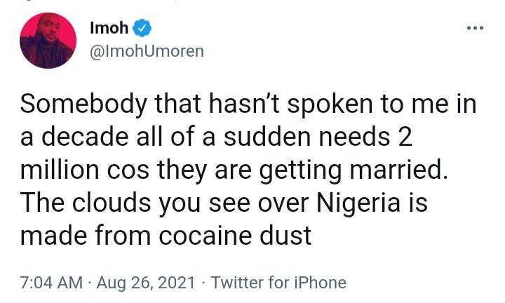Click the "7:04 AM" timestamp
The width and height of the screenshot is (505, 303).
point(50,283)
